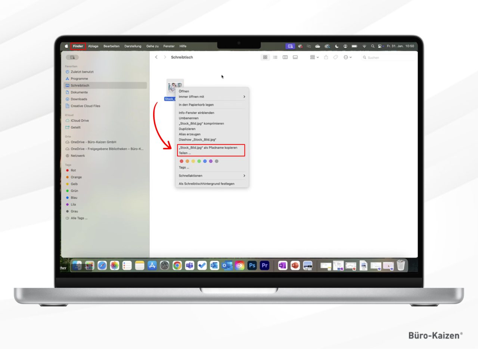
Task: Toggle Focus mode moon icon in menu bar
Action: click(336, 46)
